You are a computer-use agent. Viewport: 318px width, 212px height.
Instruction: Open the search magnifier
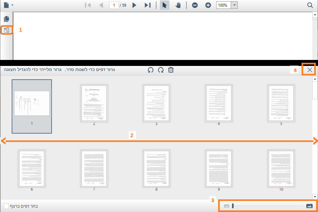[x=310, y=5]
